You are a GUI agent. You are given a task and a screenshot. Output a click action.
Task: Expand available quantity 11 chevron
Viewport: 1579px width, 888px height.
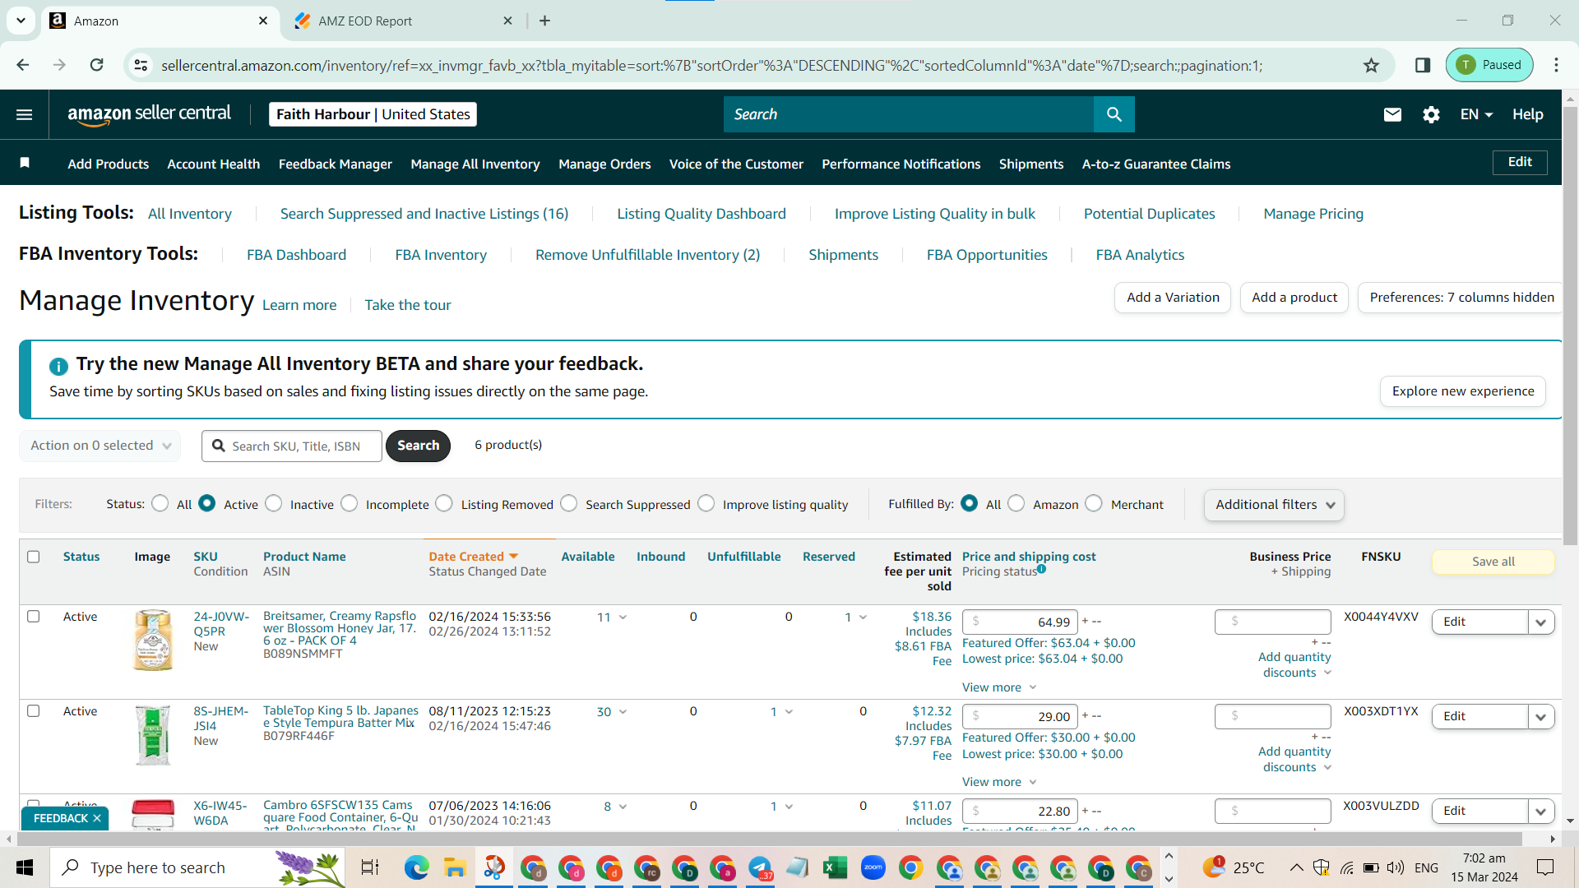(623, 617)
